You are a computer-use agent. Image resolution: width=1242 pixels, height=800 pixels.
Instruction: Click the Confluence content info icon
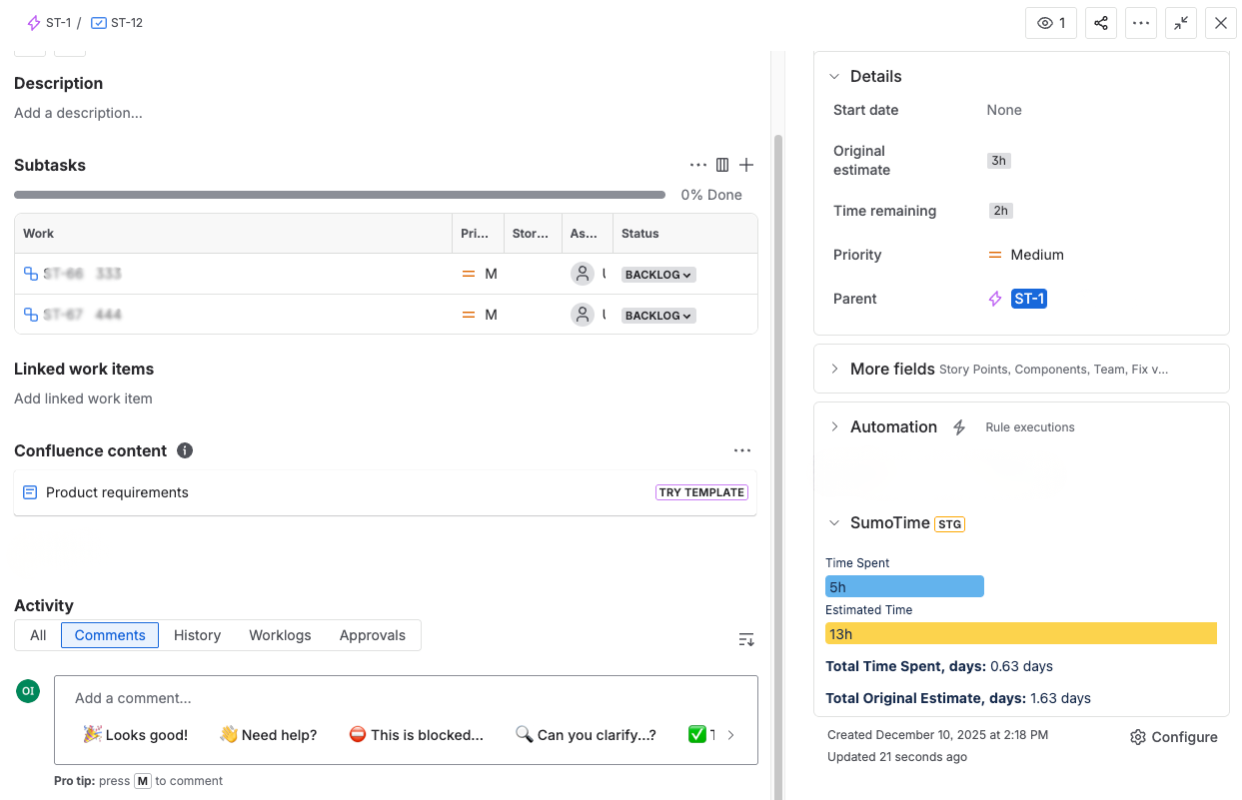click(185, 450)
